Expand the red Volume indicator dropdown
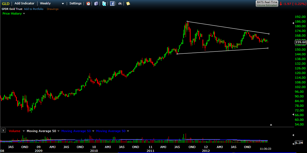This screenshot has height=153, width=307. tap(24, 131)
